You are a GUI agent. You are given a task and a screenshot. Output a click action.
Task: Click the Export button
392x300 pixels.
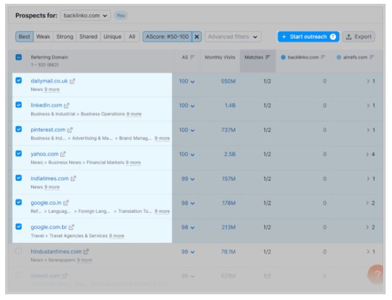pyautogui.click(x=359, y=37)
